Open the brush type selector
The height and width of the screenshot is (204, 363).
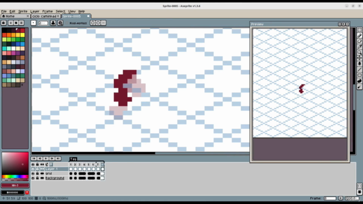click(x=33, y=23)
